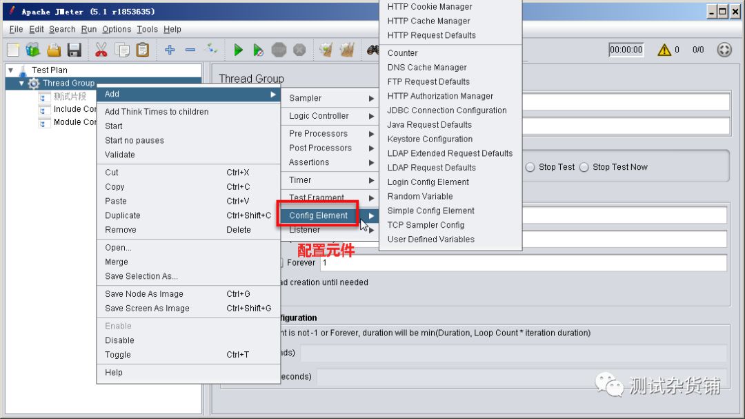Click the Copy icon in toolbar
The image size is (745, 419).
(122, 50)
